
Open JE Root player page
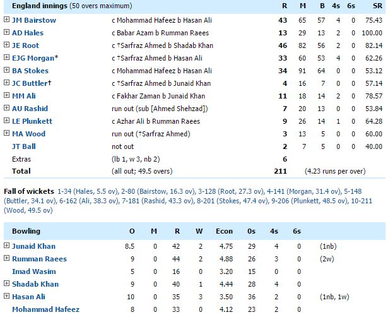coord(25,45)
